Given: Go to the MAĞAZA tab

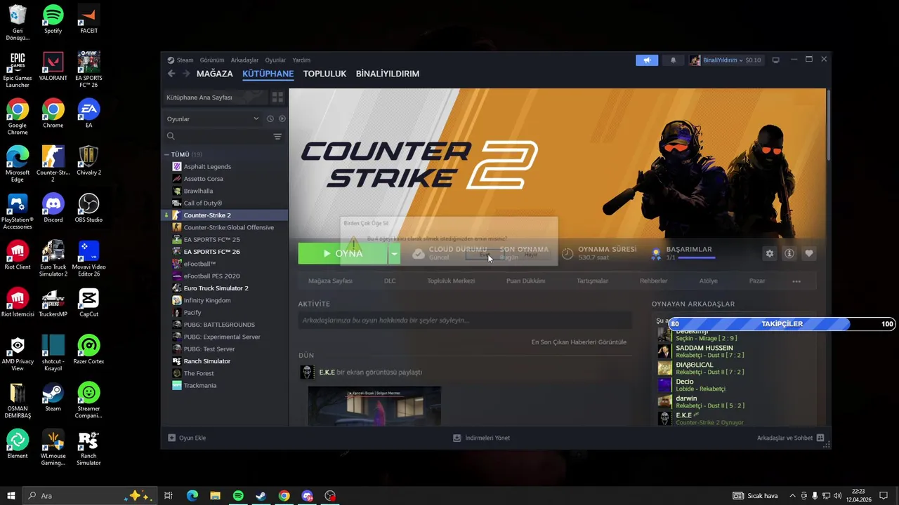Looking at the screenshot, I should point(215,74).
